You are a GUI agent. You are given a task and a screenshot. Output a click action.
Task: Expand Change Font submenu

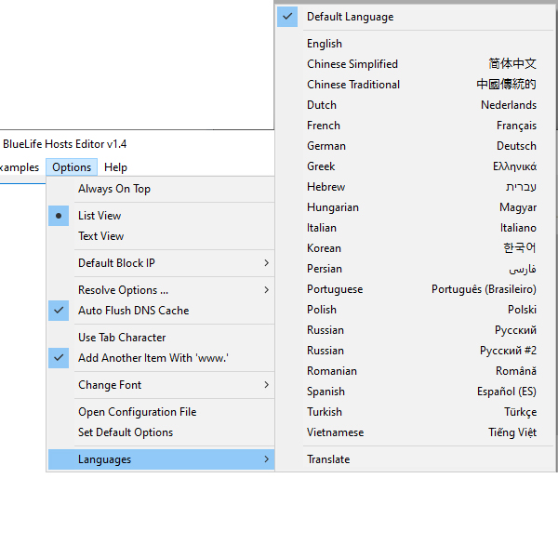[x=161, y=385]
